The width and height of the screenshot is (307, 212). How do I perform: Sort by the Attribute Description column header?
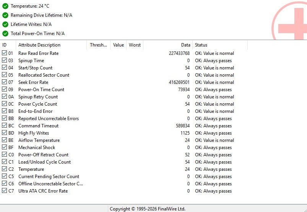[x=51, y=45]
